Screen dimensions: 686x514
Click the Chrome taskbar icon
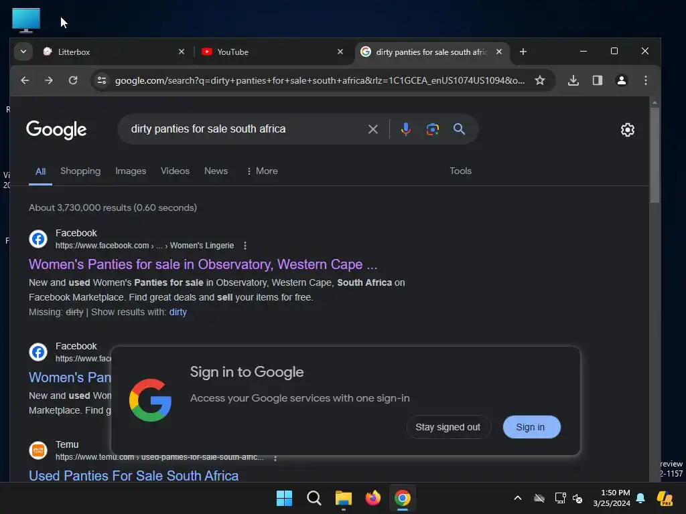[x=403, y=498]
